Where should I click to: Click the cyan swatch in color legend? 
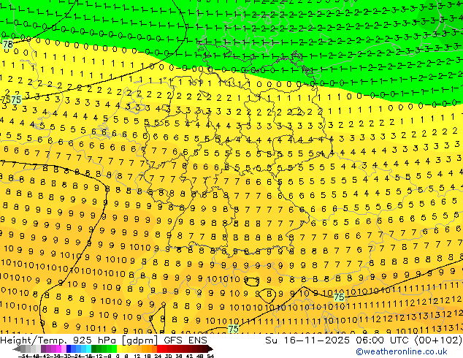click(x=88, y=349)
